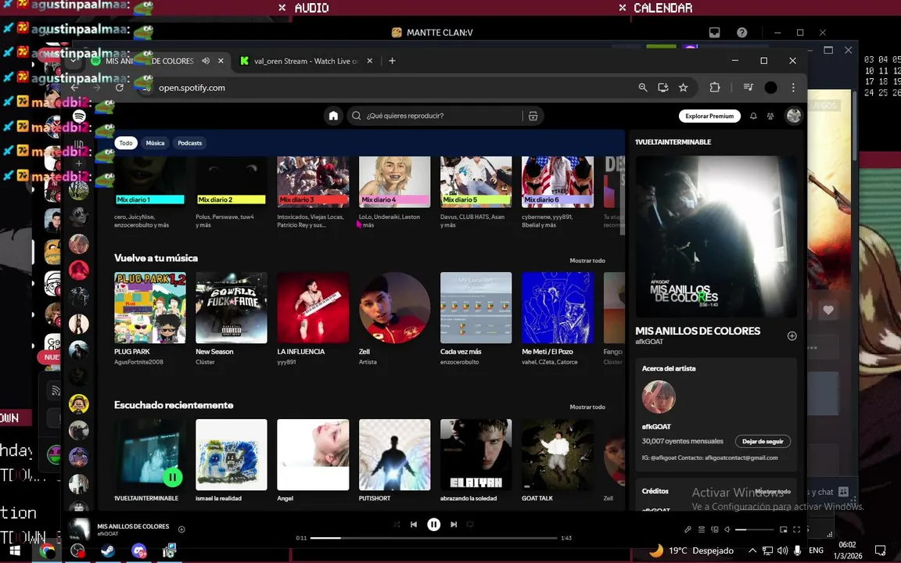Open a new browser tab

(x=392, y=61)
